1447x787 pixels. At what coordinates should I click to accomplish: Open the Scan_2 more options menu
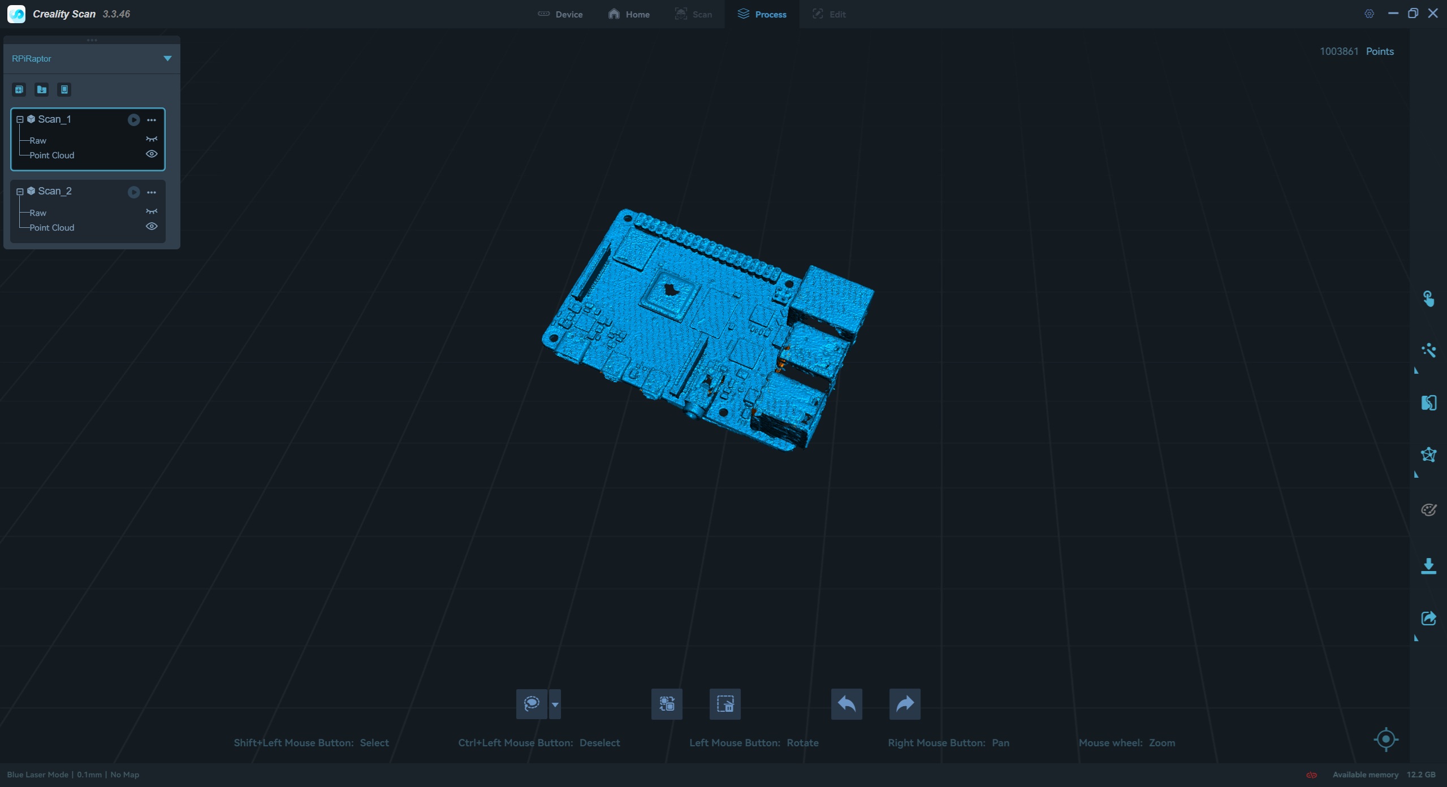(152, 192)
